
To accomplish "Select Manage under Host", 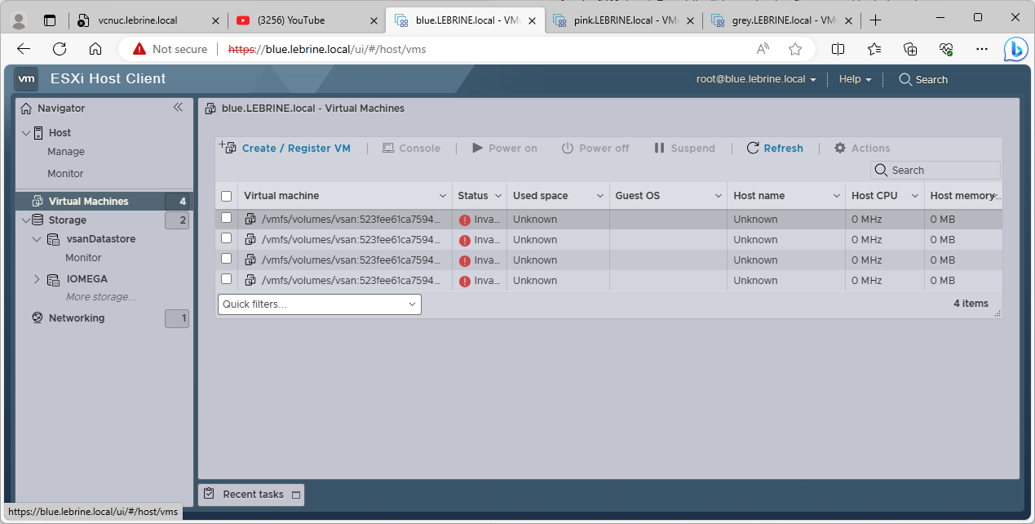I will tap(66, 152).
